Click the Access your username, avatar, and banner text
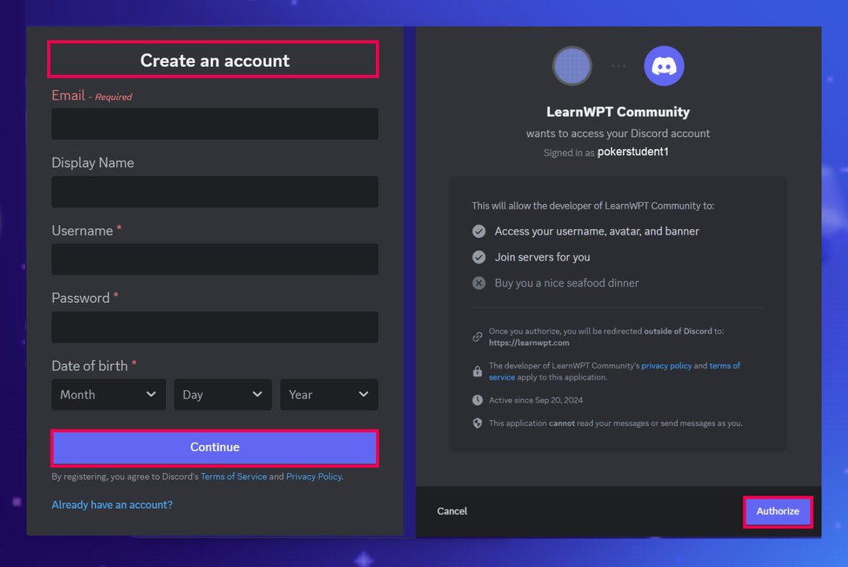Screen dimensions: 848x567 (x=596, y=232)
